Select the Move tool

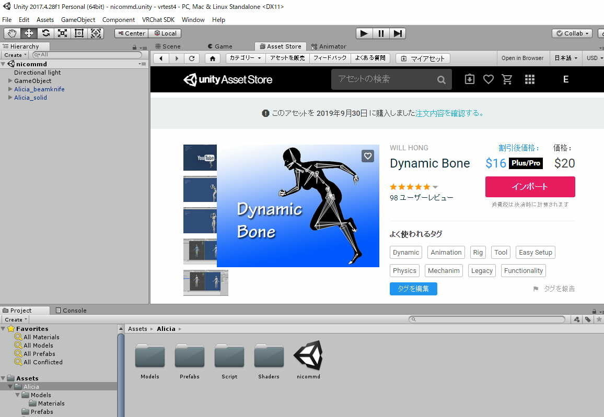[x=29, y=33]
